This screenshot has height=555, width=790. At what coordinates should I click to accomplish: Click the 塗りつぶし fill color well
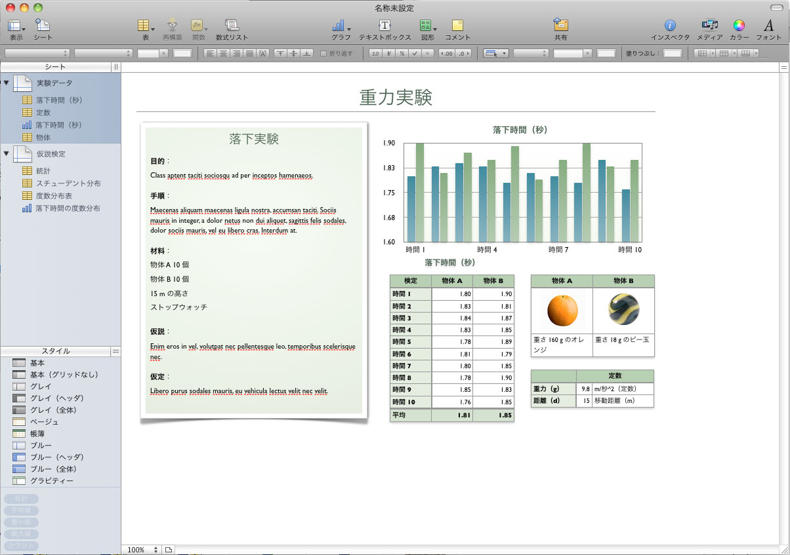click(672, 53)
